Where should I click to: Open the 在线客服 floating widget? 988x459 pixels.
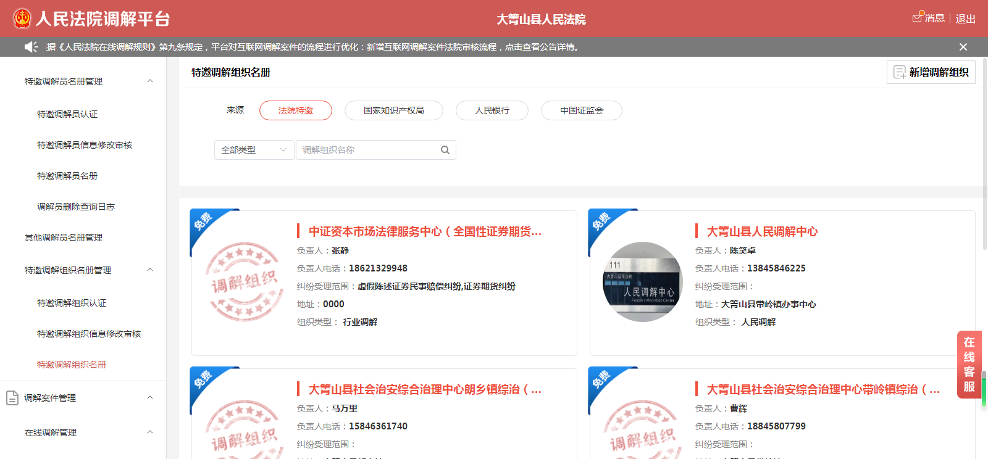969,365
